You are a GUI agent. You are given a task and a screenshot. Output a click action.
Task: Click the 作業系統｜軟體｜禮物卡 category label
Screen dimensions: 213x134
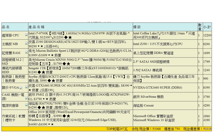(14, 118)
